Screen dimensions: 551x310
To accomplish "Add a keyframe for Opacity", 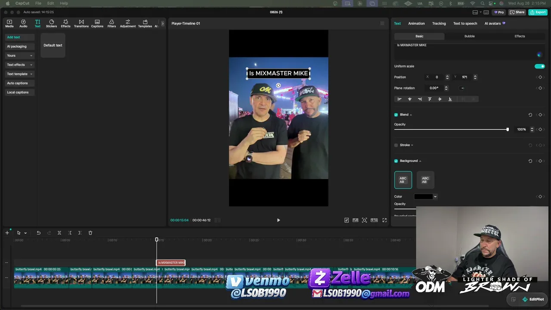I will (540, 130).
